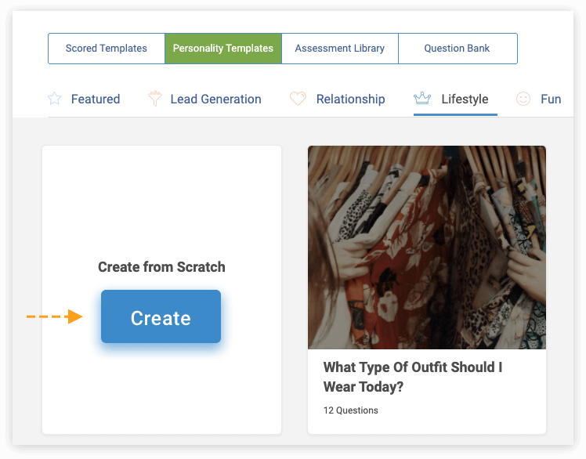Screen dimensions: 586x459
Task: Click the What Type Of Outfit title
Action: click(x=412, y=377)
